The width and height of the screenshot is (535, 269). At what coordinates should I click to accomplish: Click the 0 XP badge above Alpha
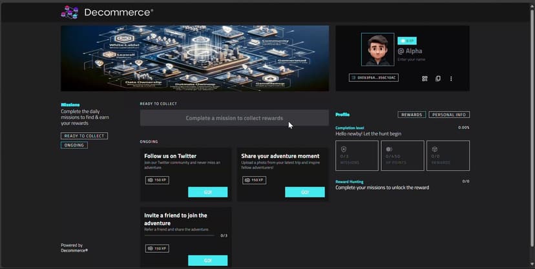tap(406, 40)
